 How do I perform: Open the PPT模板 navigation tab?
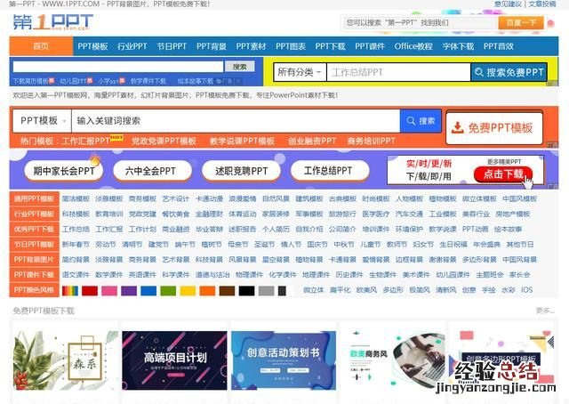point(92,46)
